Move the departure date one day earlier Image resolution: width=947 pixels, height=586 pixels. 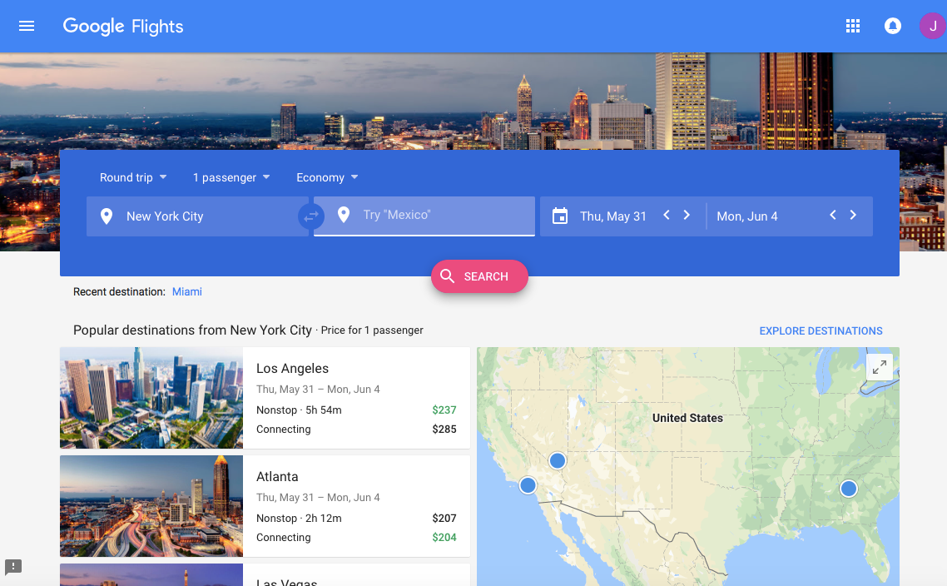click(667, 215)
